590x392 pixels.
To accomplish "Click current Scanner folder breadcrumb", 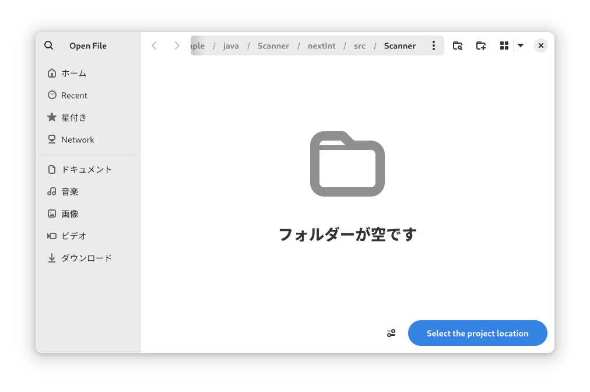I will click(399, 46).
